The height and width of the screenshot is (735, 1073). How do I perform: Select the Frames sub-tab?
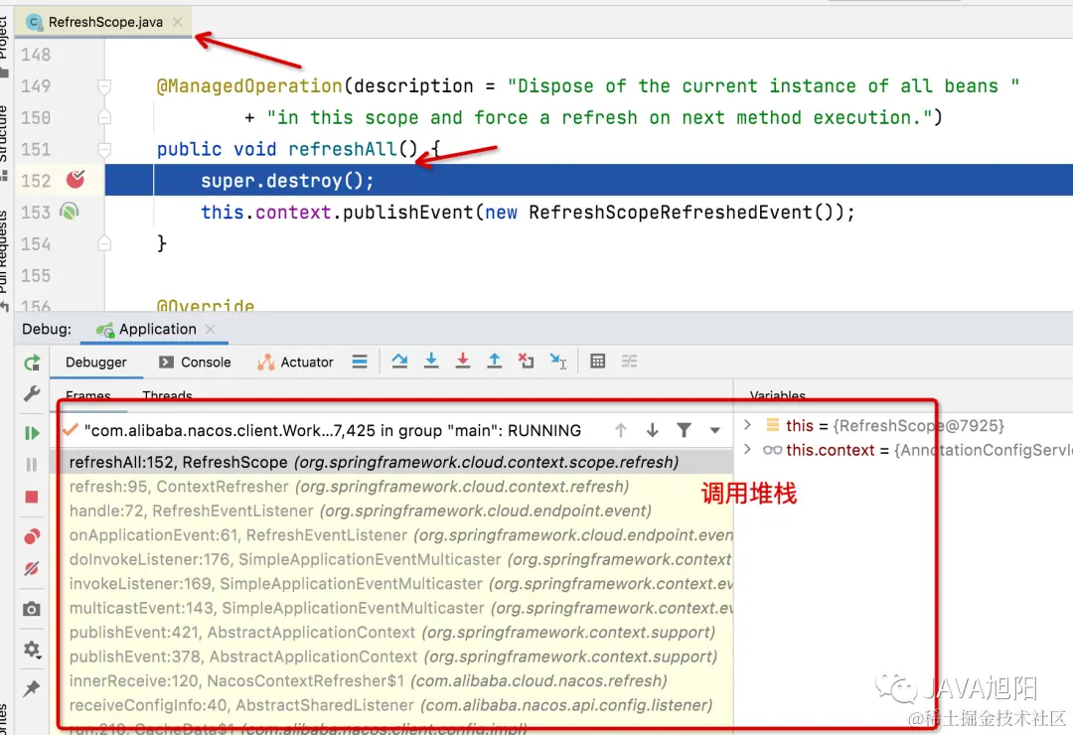(x=88, y=395)
